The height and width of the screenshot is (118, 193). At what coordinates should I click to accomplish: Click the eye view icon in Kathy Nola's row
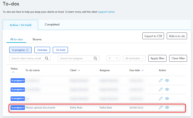[167, 107]
